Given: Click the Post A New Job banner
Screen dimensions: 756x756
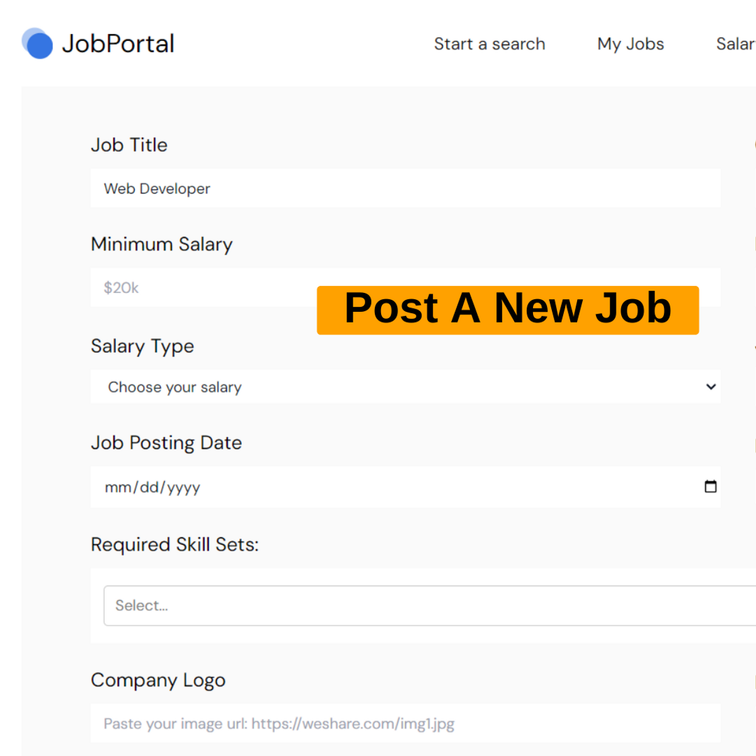Looking at the screenshot, I should (x=508, y=310).
